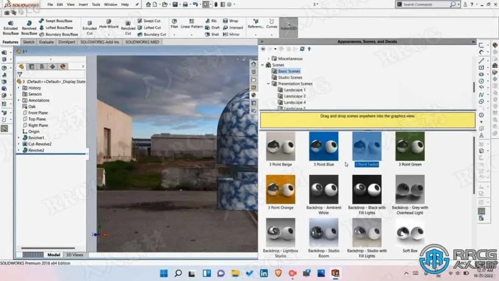
Task: Select the Boundary Cut feature
Action: (151, 34)
